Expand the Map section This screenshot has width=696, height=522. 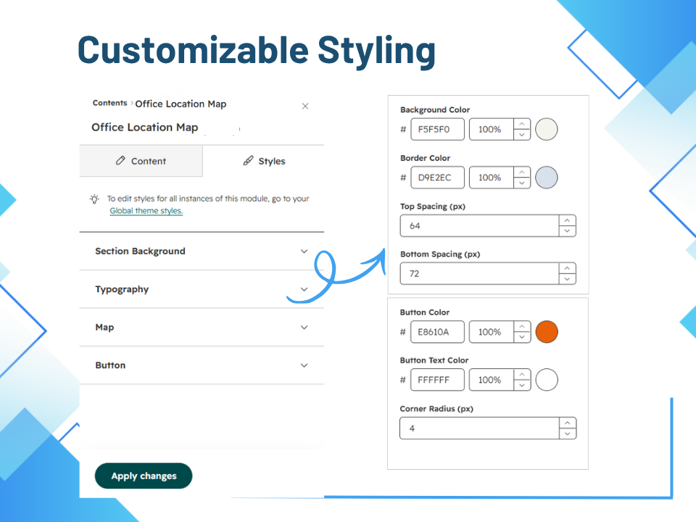(x=202, y=328)
